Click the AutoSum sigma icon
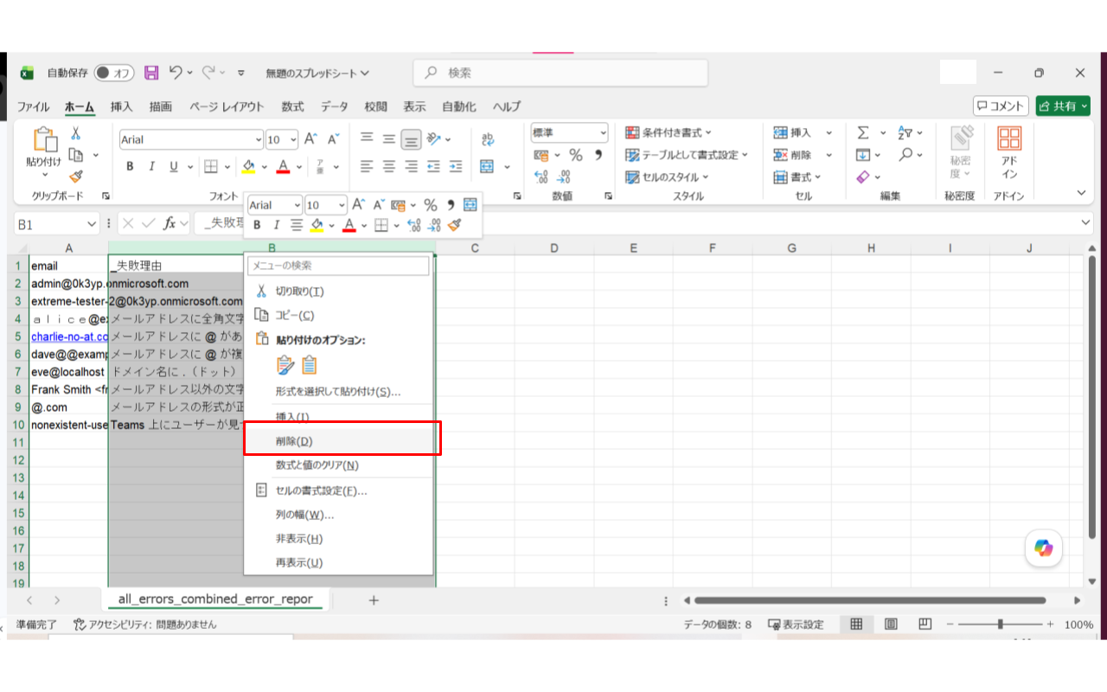The width and height of the screenshot is (1107, 692). 863,132
